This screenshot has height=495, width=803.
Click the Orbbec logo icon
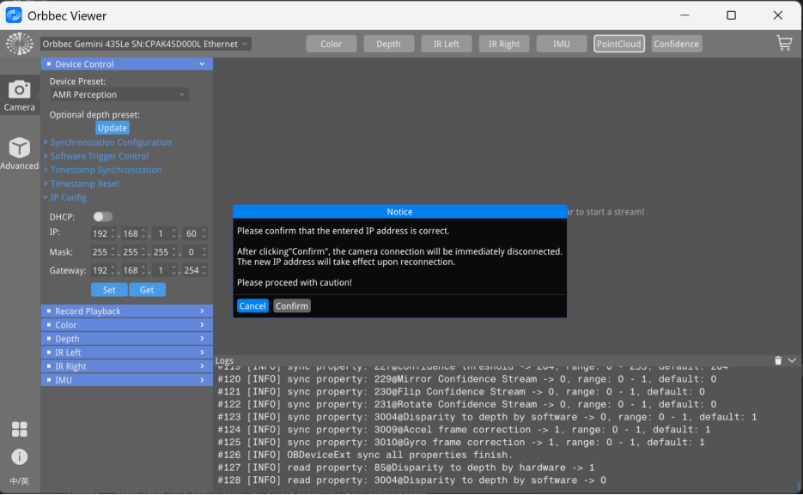pyautogui.click(x=19, y=44)
